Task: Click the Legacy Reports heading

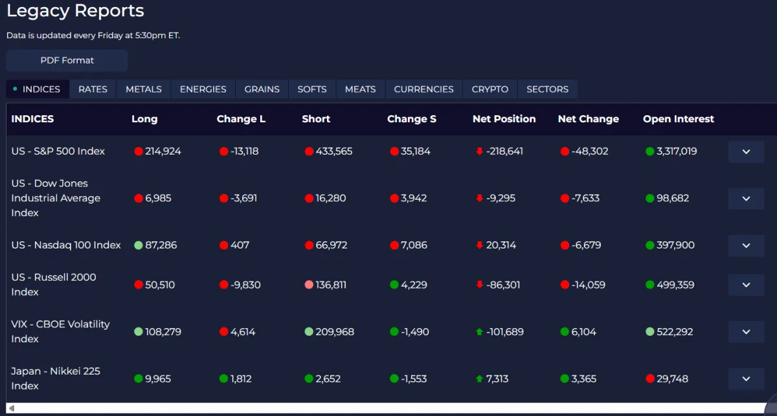Action: click(x=75, y=11)
